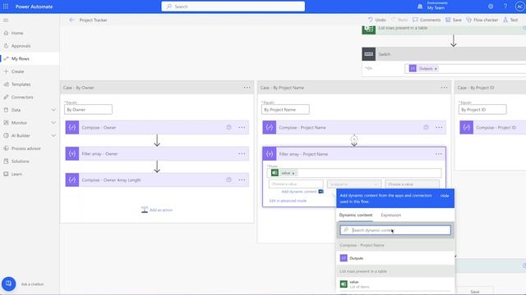Open Case - By Project Name ellipsis menu
This screenshot has height=295, width=526.
444,88
